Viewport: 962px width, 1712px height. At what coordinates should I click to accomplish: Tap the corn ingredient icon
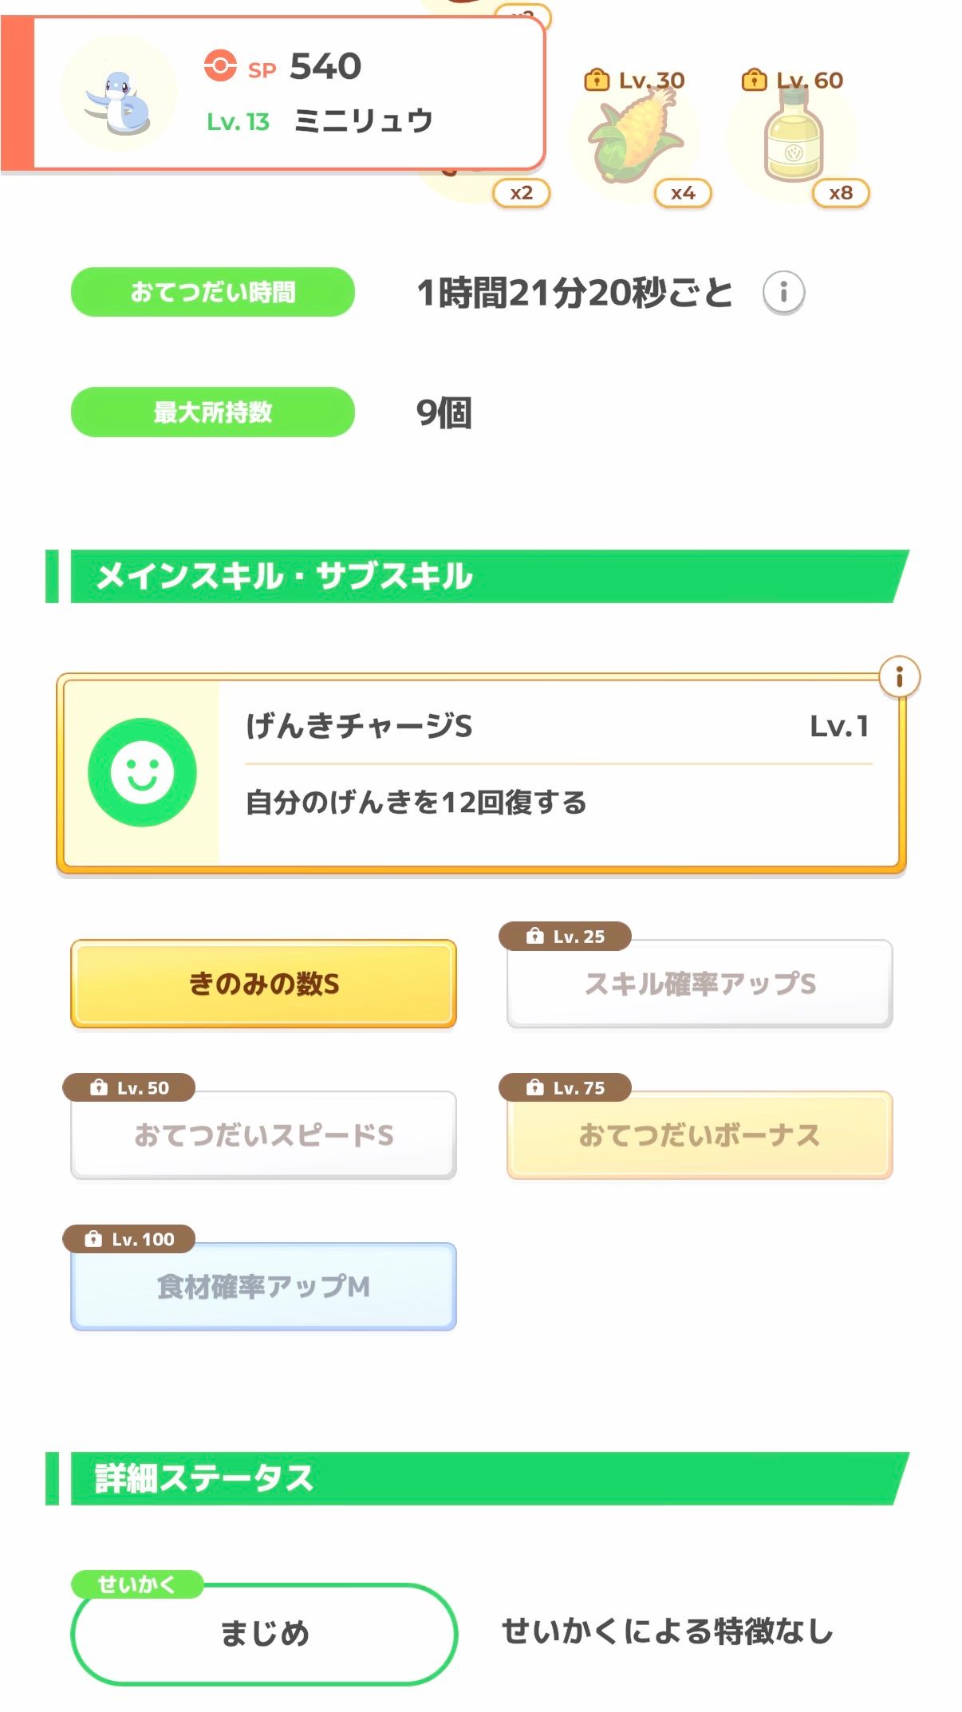(635, 137)
